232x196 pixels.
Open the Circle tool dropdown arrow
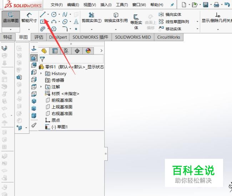pos(59,14)
